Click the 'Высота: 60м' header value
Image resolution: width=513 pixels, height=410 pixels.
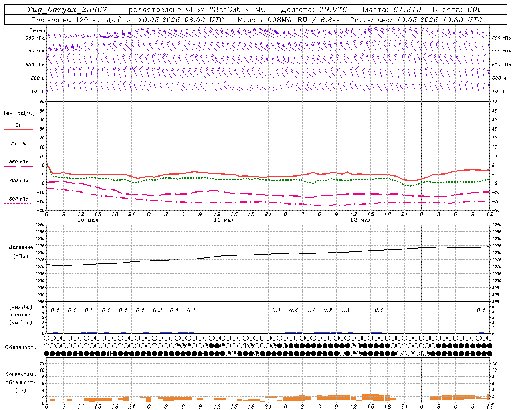tap(457, 10)
